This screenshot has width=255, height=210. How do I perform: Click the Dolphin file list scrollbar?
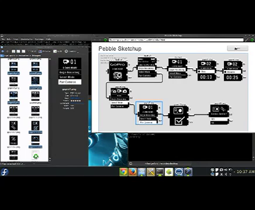click(x=50, y=109)
